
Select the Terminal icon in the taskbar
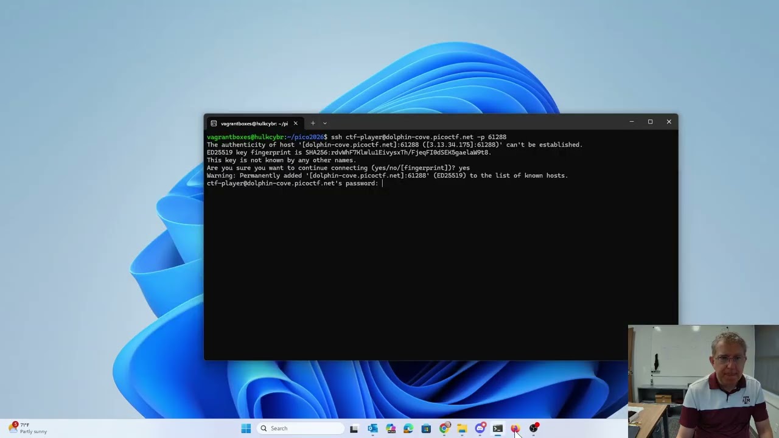(498, 428)
